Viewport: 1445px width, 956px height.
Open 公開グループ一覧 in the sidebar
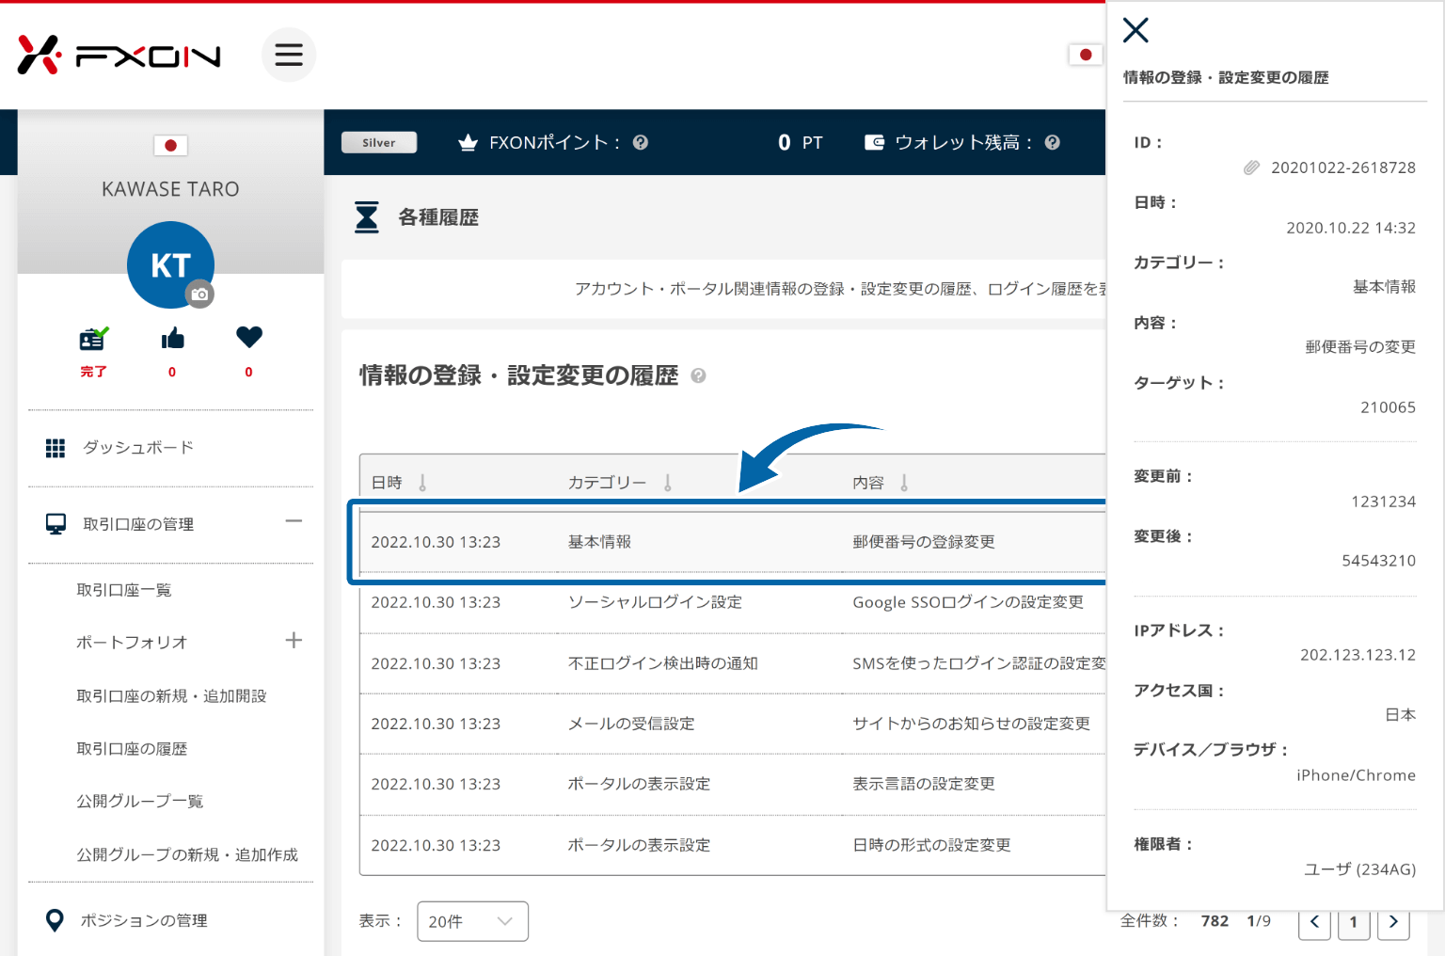point(139,802)
